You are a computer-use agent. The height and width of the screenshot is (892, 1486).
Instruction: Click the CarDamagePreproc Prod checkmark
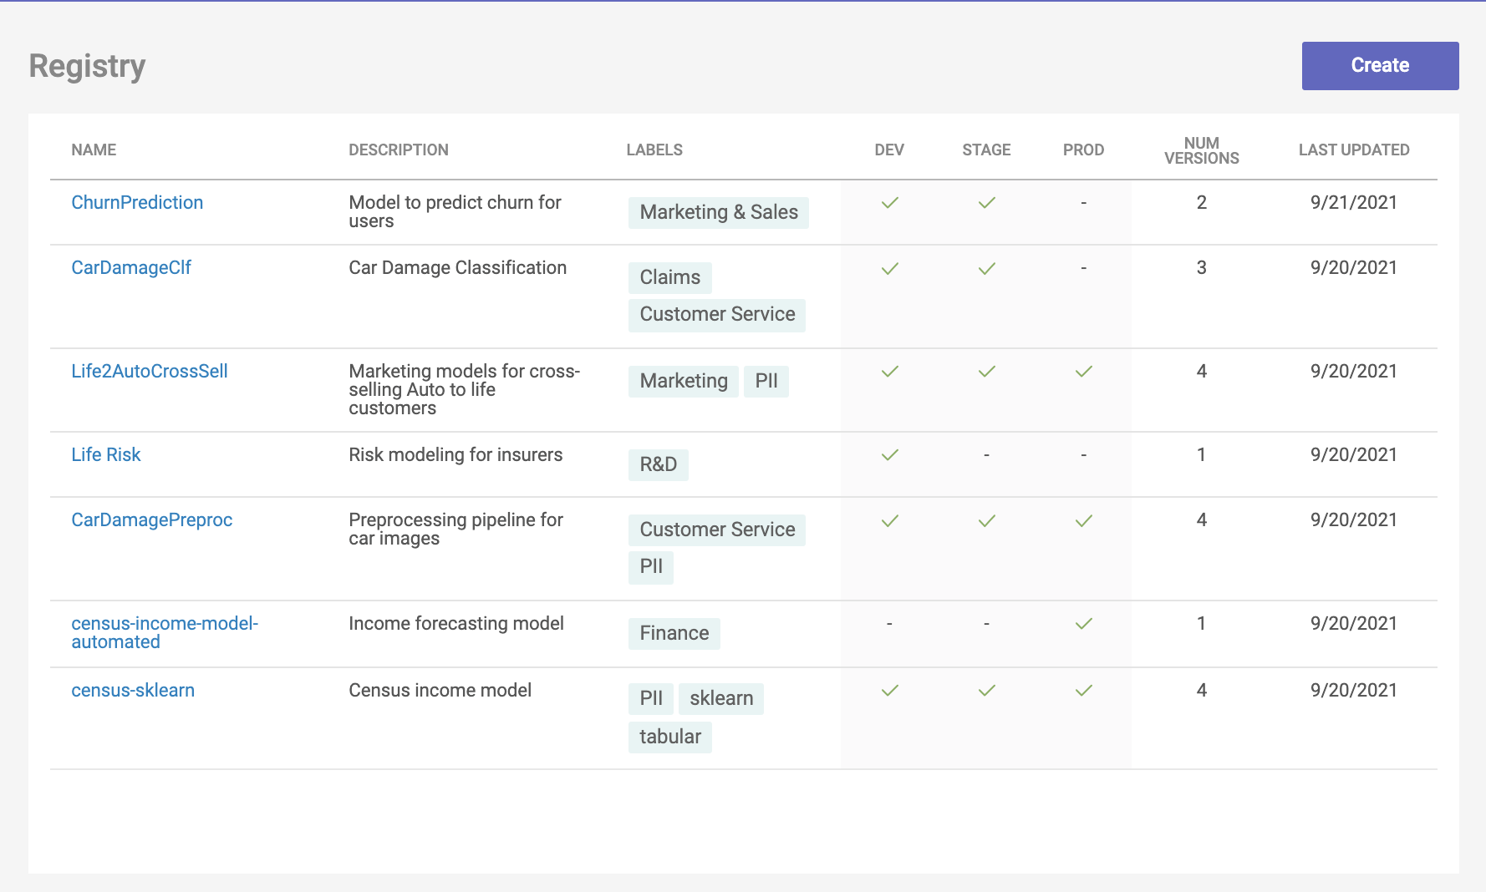1083,520
